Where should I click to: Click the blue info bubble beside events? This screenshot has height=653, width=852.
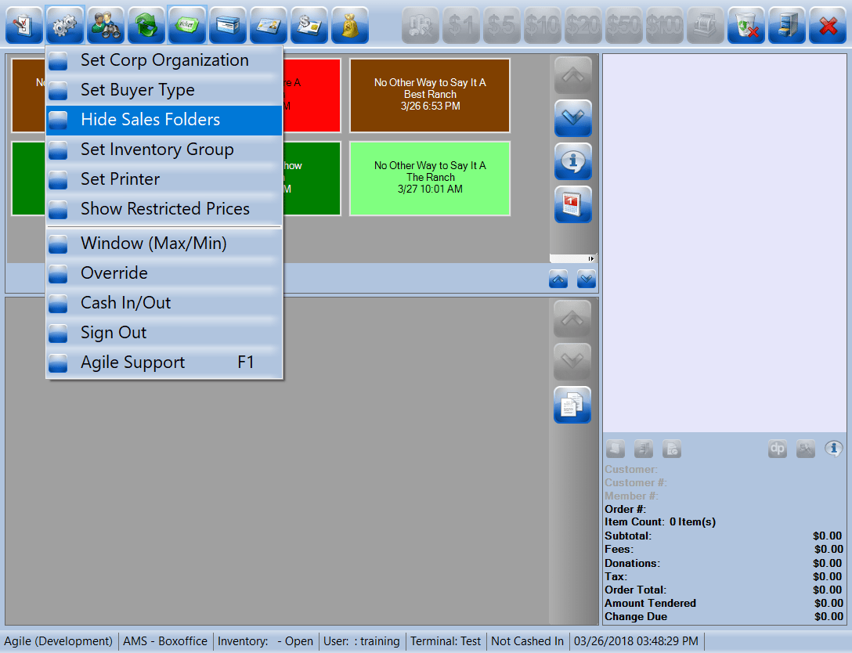click(572, 161)
